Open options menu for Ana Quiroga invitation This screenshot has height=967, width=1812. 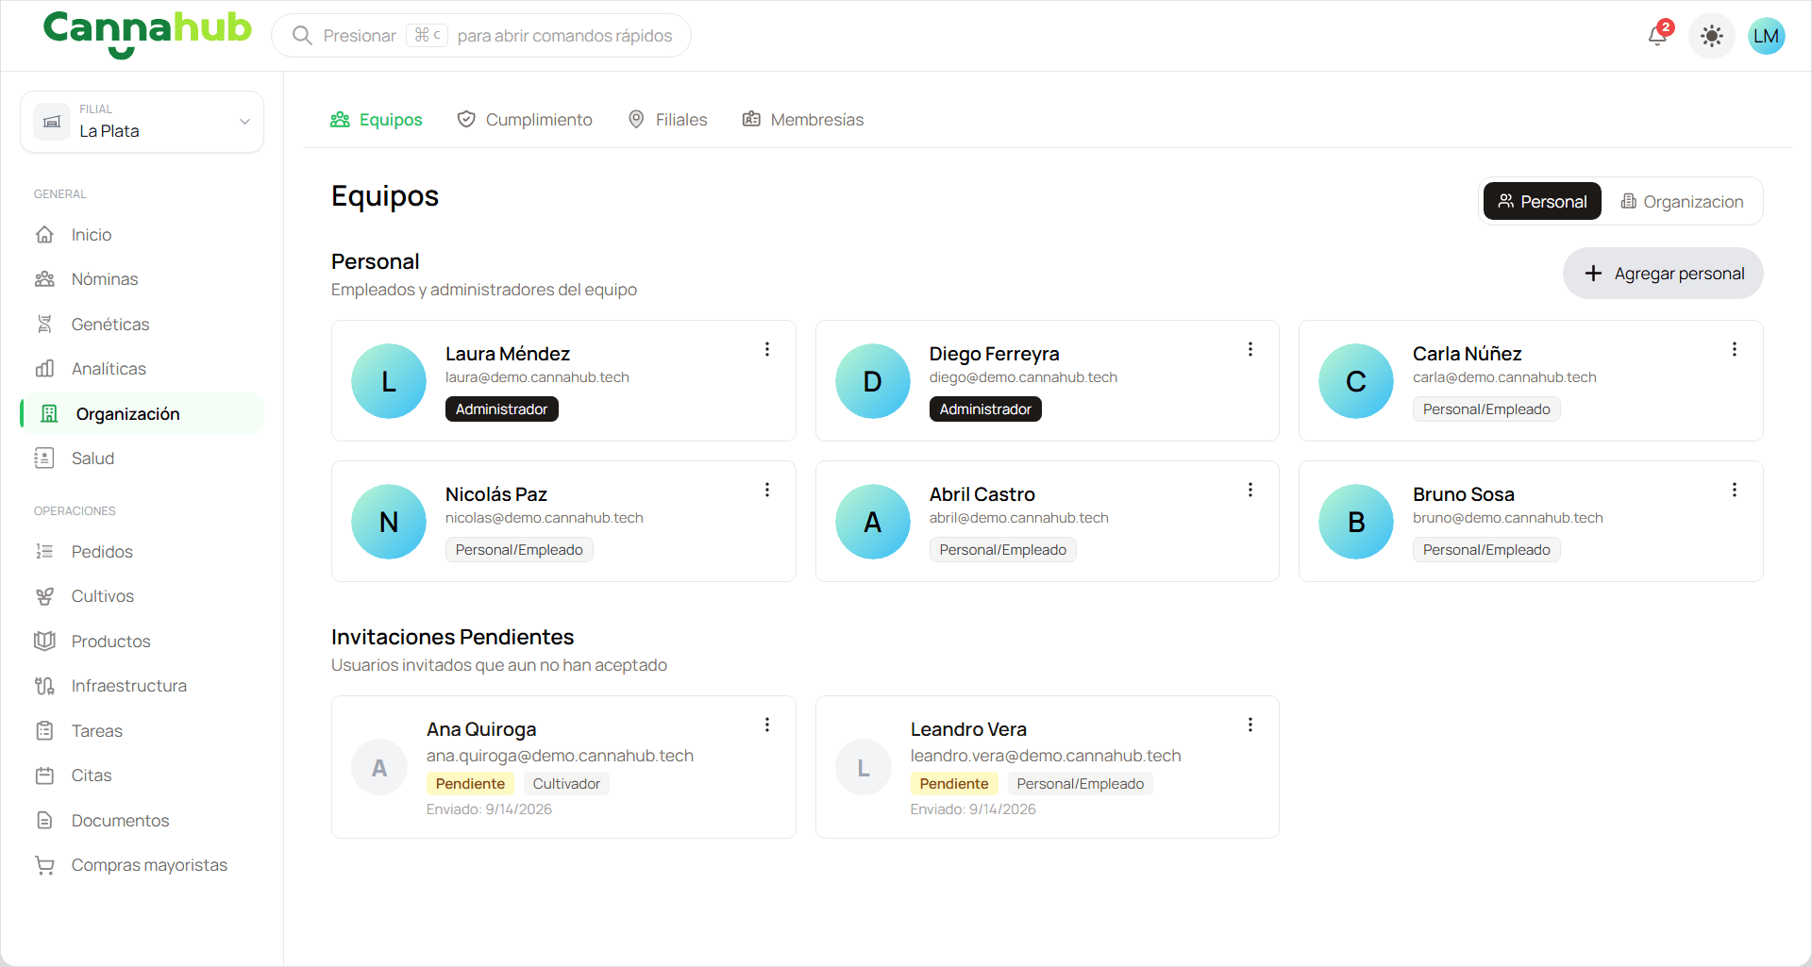click(x=767, y=725)
